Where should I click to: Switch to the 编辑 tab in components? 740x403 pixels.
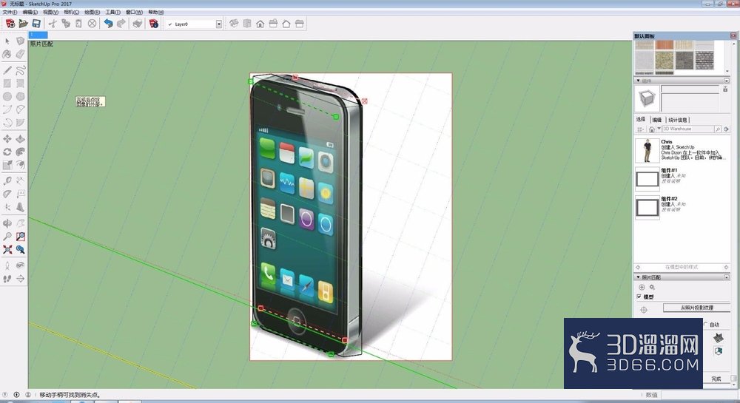[657, 120]
